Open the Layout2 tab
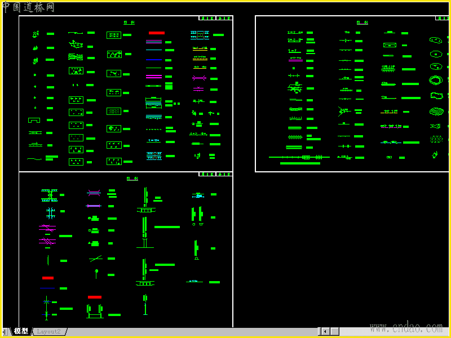 tap(49, 331)
